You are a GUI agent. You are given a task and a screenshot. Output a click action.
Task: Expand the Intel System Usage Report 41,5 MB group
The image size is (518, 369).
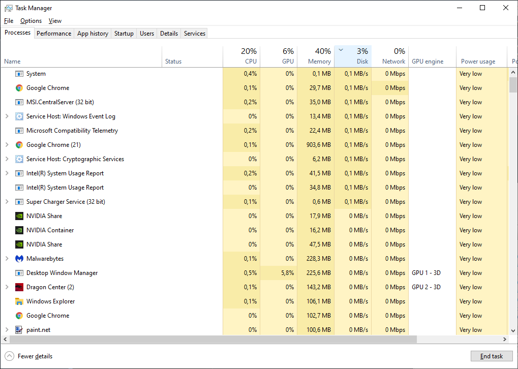click(7, 173)
